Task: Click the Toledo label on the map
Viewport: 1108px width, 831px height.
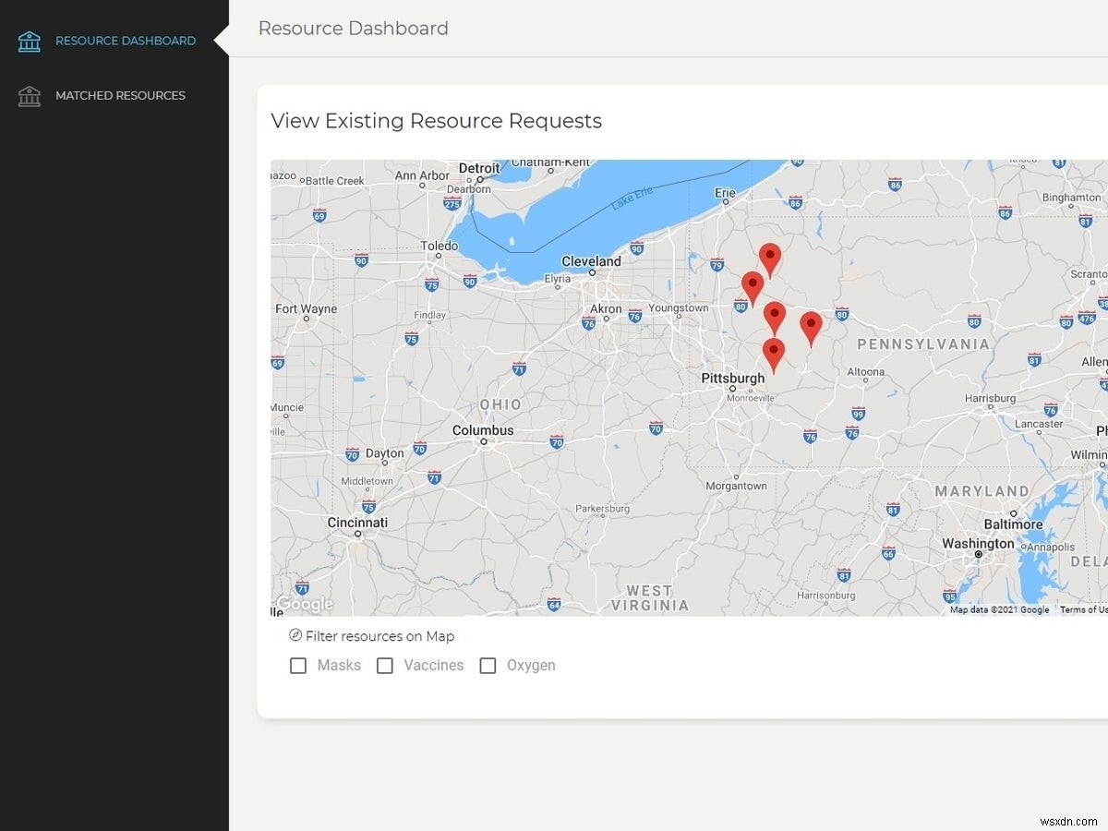Action: pyautogui.click(x=440, y=246)
